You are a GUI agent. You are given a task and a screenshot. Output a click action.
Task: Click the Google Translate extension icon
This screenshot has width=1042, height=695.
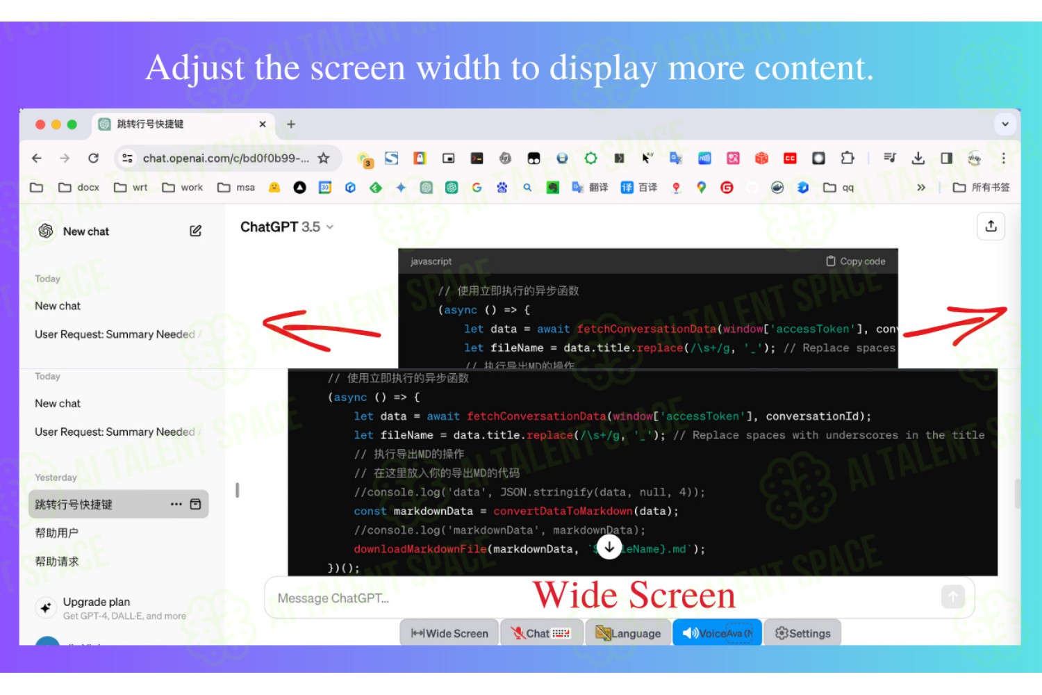coord(676,158)
